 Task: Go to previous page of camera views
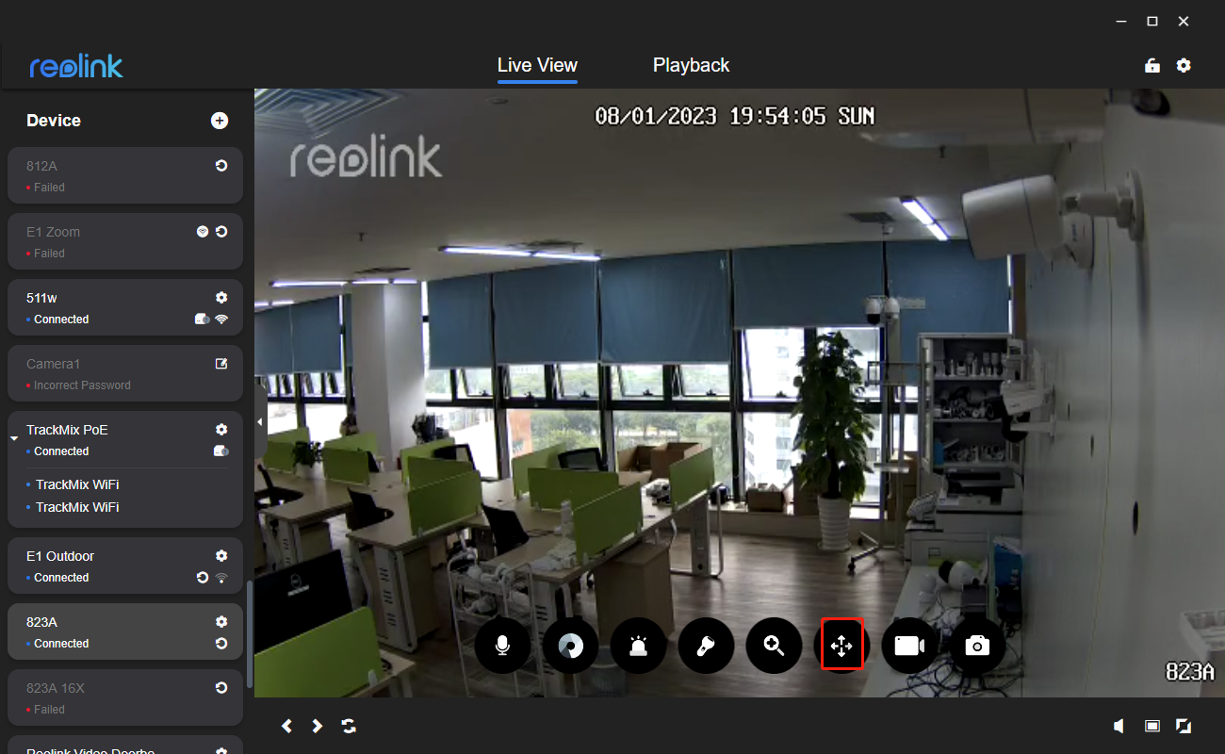(x=286, y=726)
